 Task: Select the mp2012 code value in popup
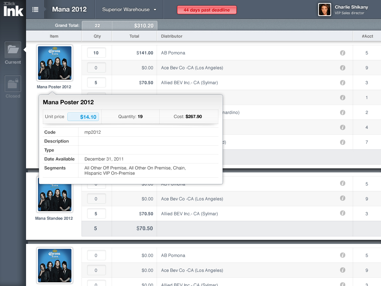click(x=93, y=132)
